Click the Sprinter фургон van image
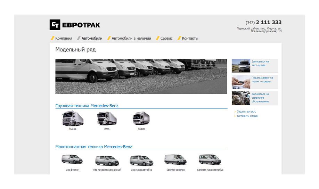The image size is (319, 189). point(175,159)
